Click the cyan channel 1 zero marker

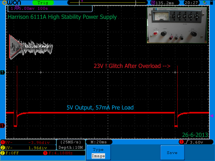tap(3, 72)
